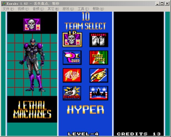Image resolution: width=171 pixels, height=137 pixels.
Task: Click the Lethal Machines skull emblem above the robot
Action: click(x=32, y=25)
